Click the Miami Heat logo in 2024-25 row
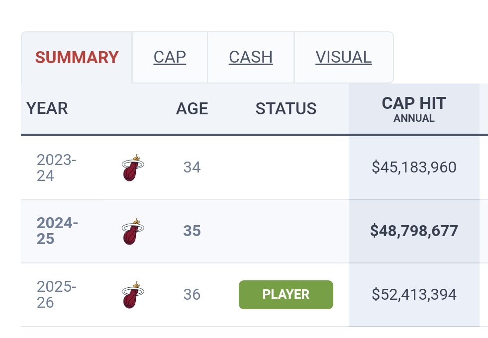488x338 pixels. 132,231
